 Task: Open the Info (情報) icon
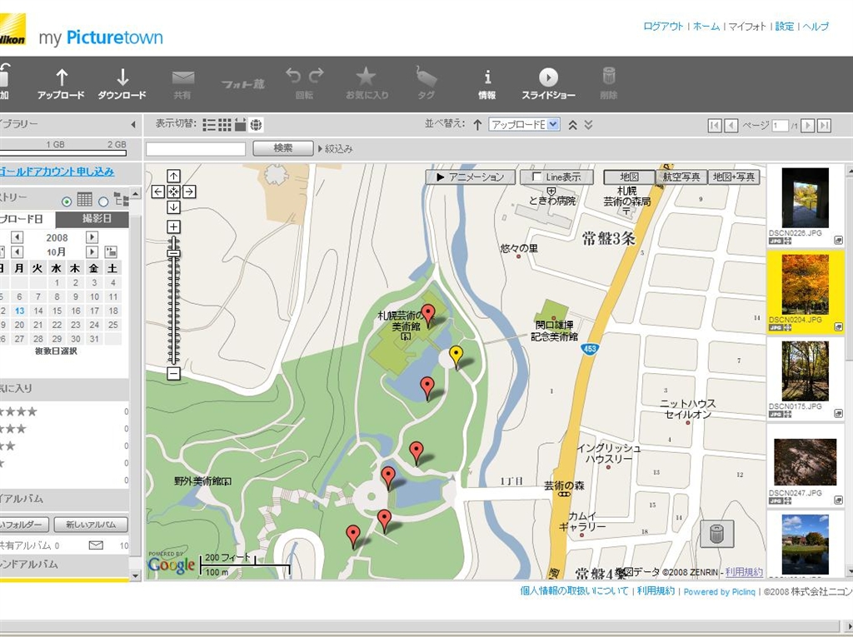pyautogui.click(x=487, y=77)
